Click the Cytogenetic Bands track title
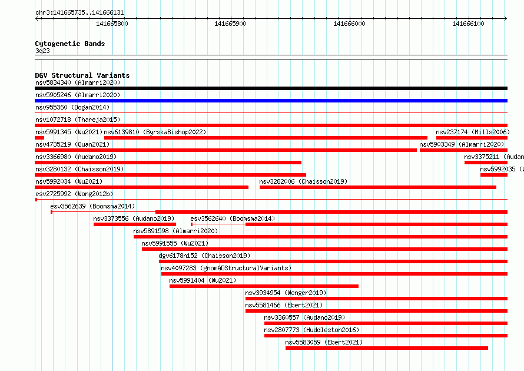524x371 pixels. tap(70, 44)
